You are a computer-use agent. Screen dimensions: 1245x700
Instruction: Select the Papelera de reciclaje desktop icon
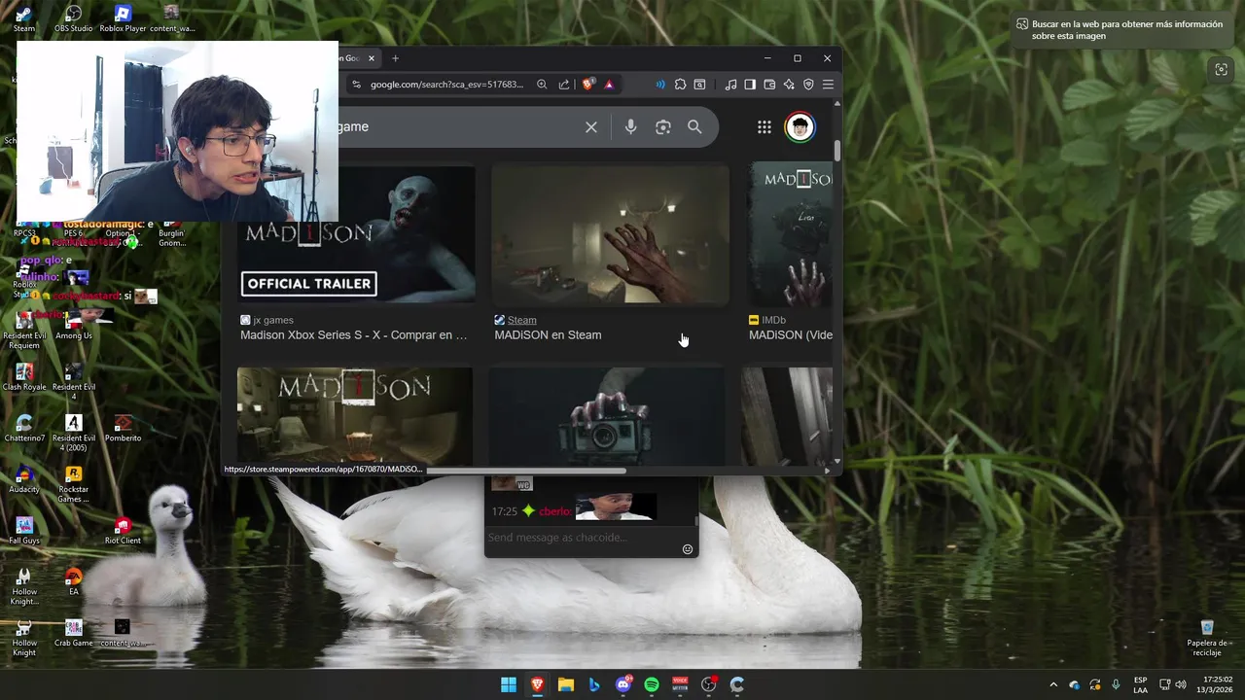[1207, 637]
